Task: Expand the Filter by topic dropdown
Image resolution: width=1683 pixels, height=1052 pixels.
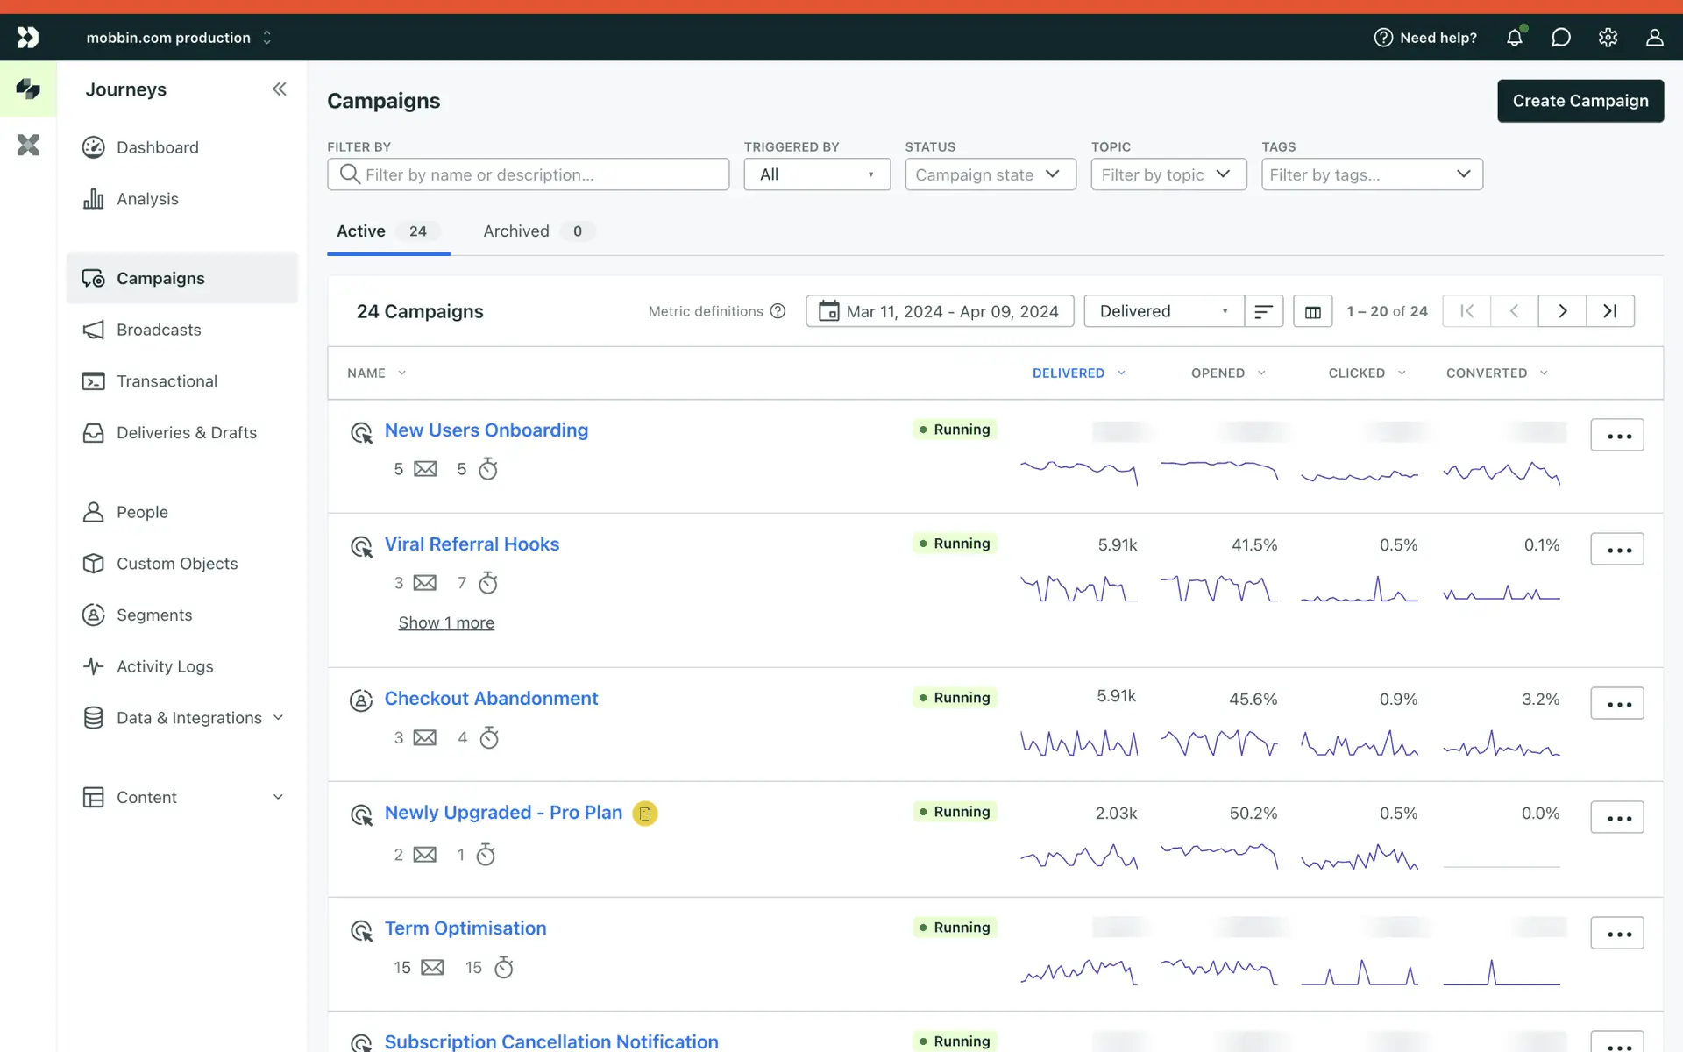Action: coord(1168,174)
